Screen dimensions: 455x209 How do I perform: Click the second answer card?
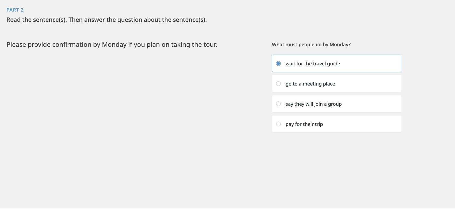tap(336, 84)
